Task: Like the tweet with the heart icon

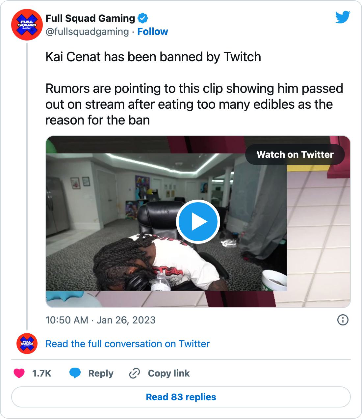Action: pos(19,373)
